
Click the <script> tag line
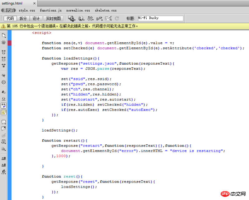[42, 33]
